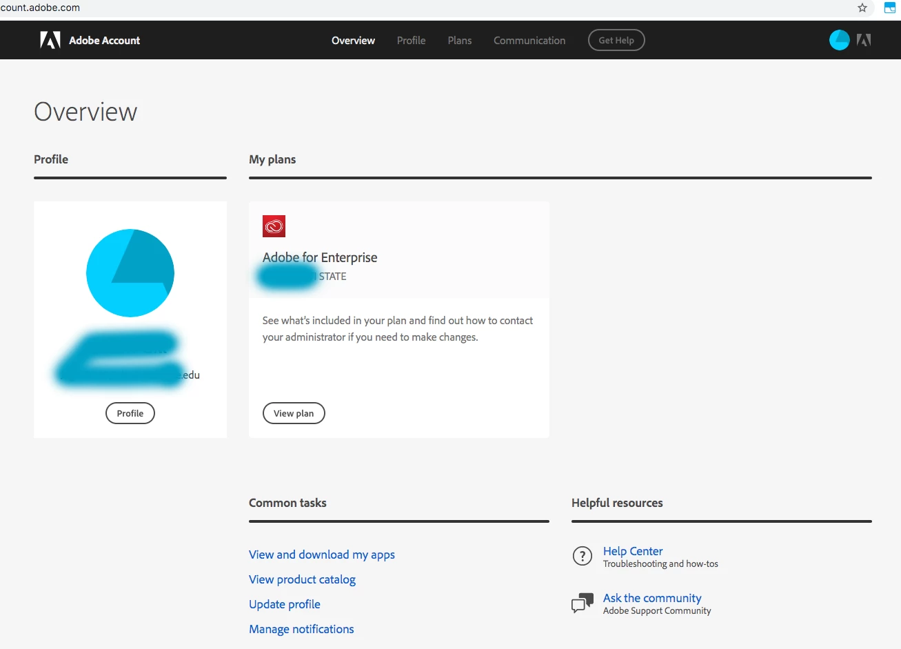Screen dimensions: 901x649
Task: Click the Get Help button
Action: pyautogui.click(x=616, y=40)
